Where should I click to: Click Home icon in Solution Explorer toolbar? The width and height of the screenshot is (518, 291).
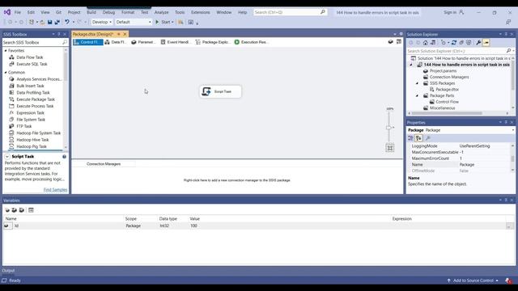426,43
